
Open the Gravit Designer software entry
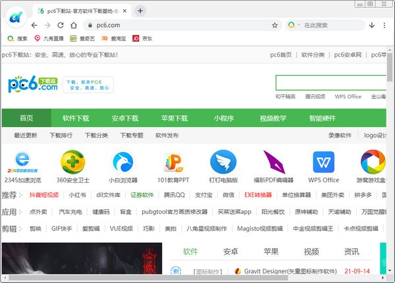tap(290, 271)
